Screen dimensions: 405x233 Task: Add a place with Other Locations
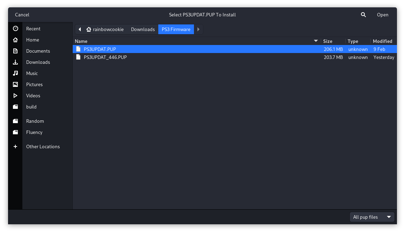tap(15, 146)
